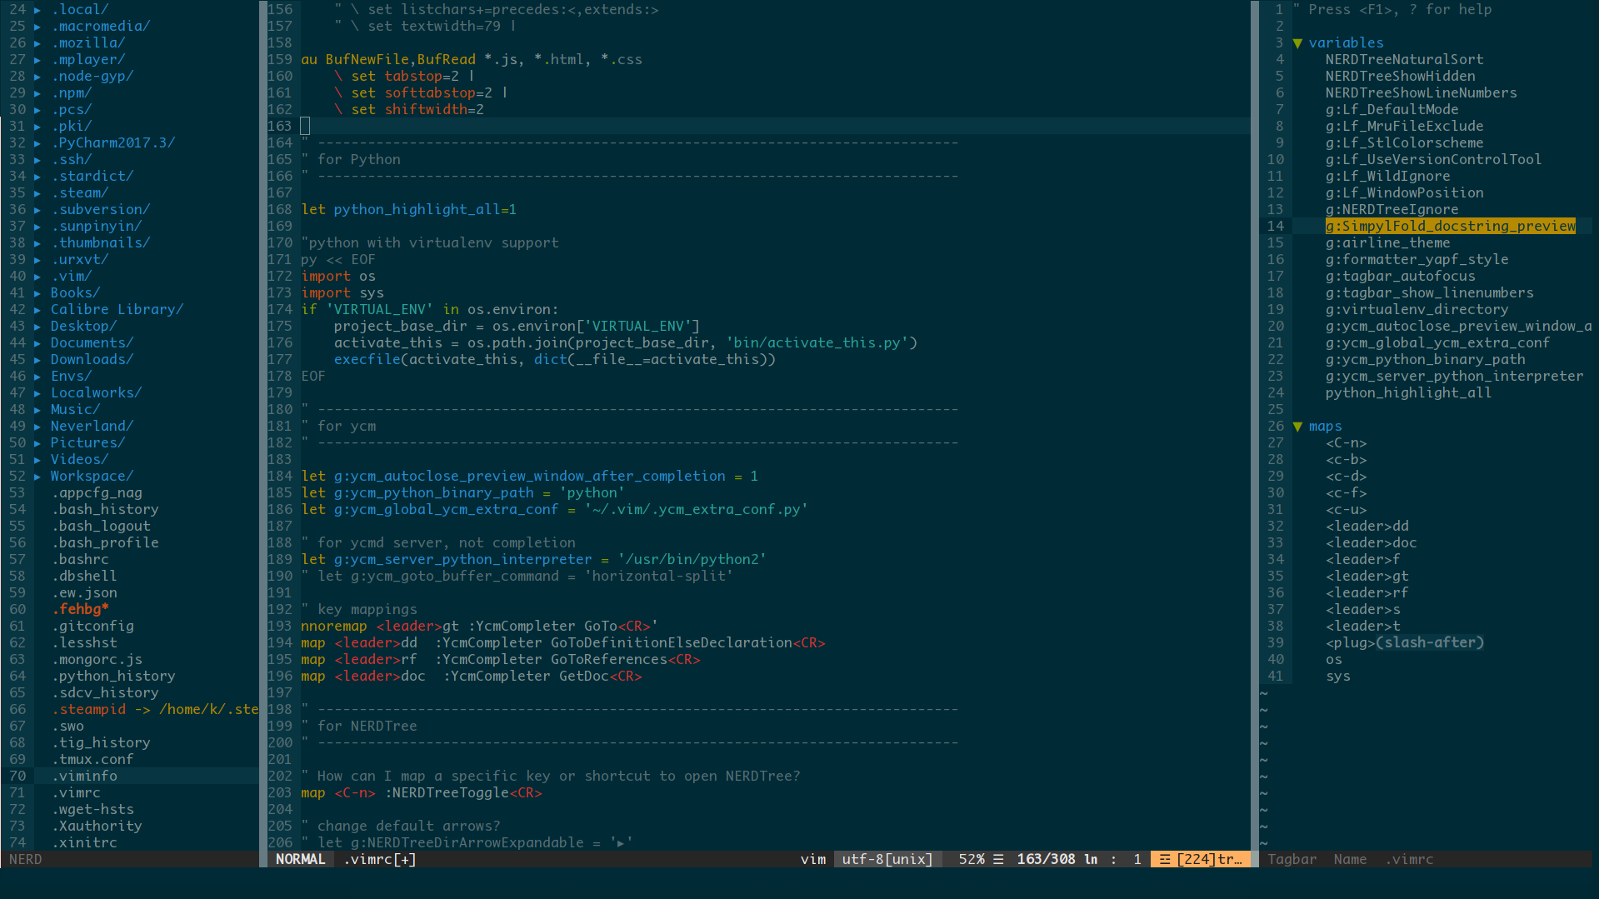1599x899 pixels.
Task: Expand the Documents/ folder arrow
Action: tap(37, 343)
